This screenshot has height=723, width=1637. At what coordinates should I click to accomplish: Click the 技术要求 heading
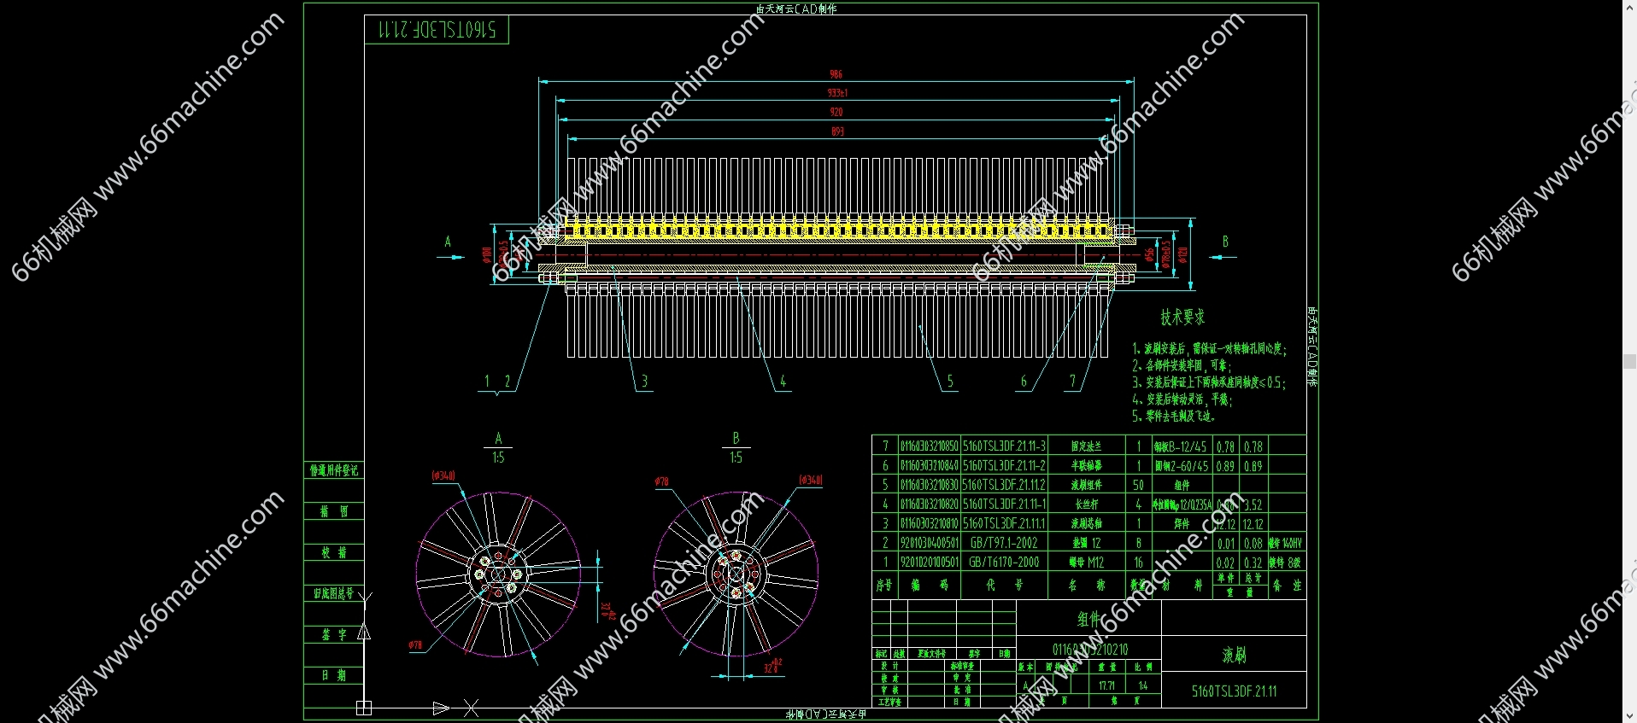(x=1182, y=318)
